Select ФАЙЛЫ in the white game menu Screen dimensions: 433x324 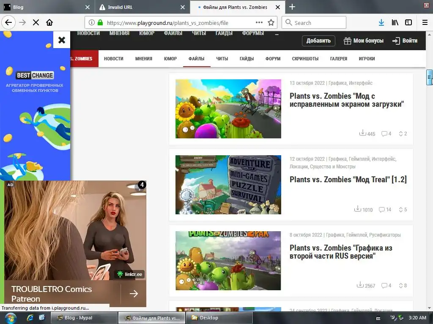point(196,59)
